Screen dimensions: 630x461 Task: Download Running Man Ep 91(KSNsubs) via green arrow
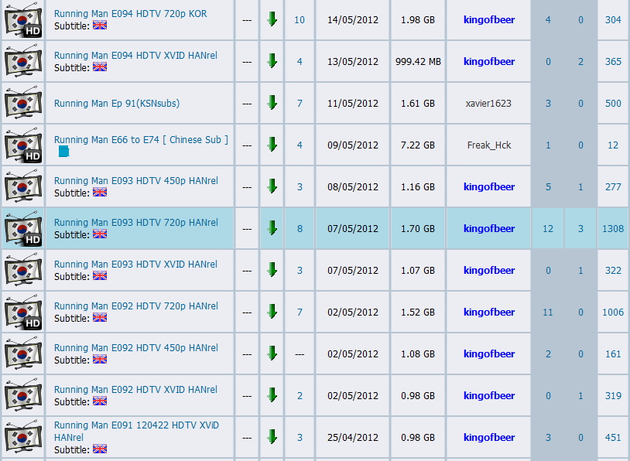pos(272,103)
